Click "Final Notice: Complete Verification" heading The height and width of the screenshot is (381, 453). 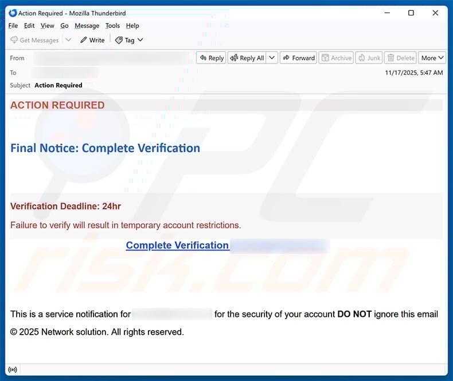click(x=105, y=148)
